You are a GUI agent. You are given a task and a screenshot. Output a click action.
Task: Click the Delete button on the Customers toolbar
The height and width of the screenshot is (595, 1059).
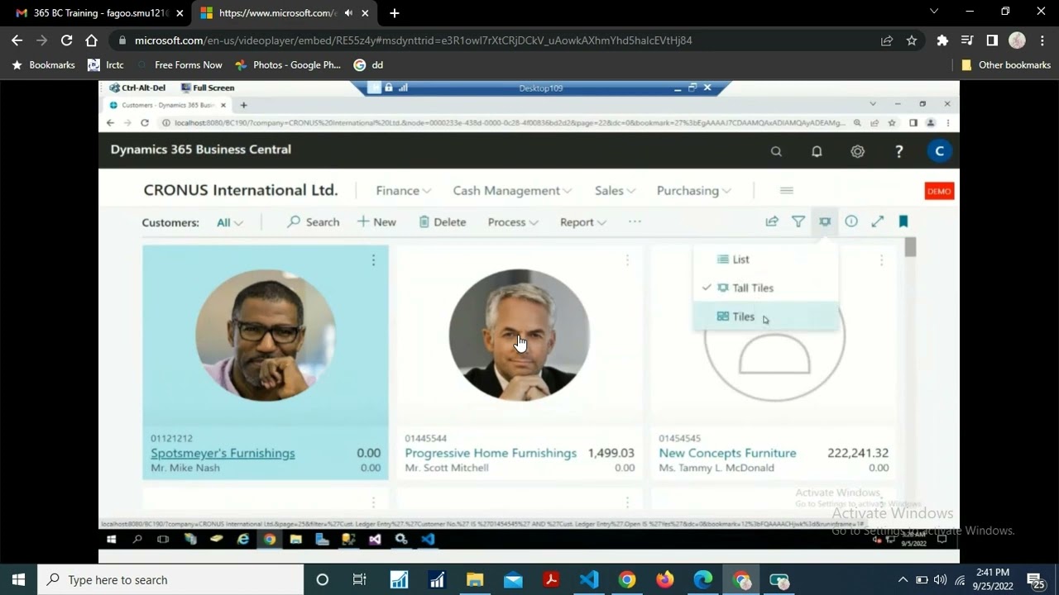click(443, 222)
